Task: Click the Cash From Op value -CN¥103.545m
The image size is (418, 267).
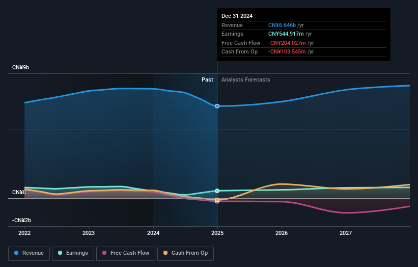Action: tap(287, 52)
